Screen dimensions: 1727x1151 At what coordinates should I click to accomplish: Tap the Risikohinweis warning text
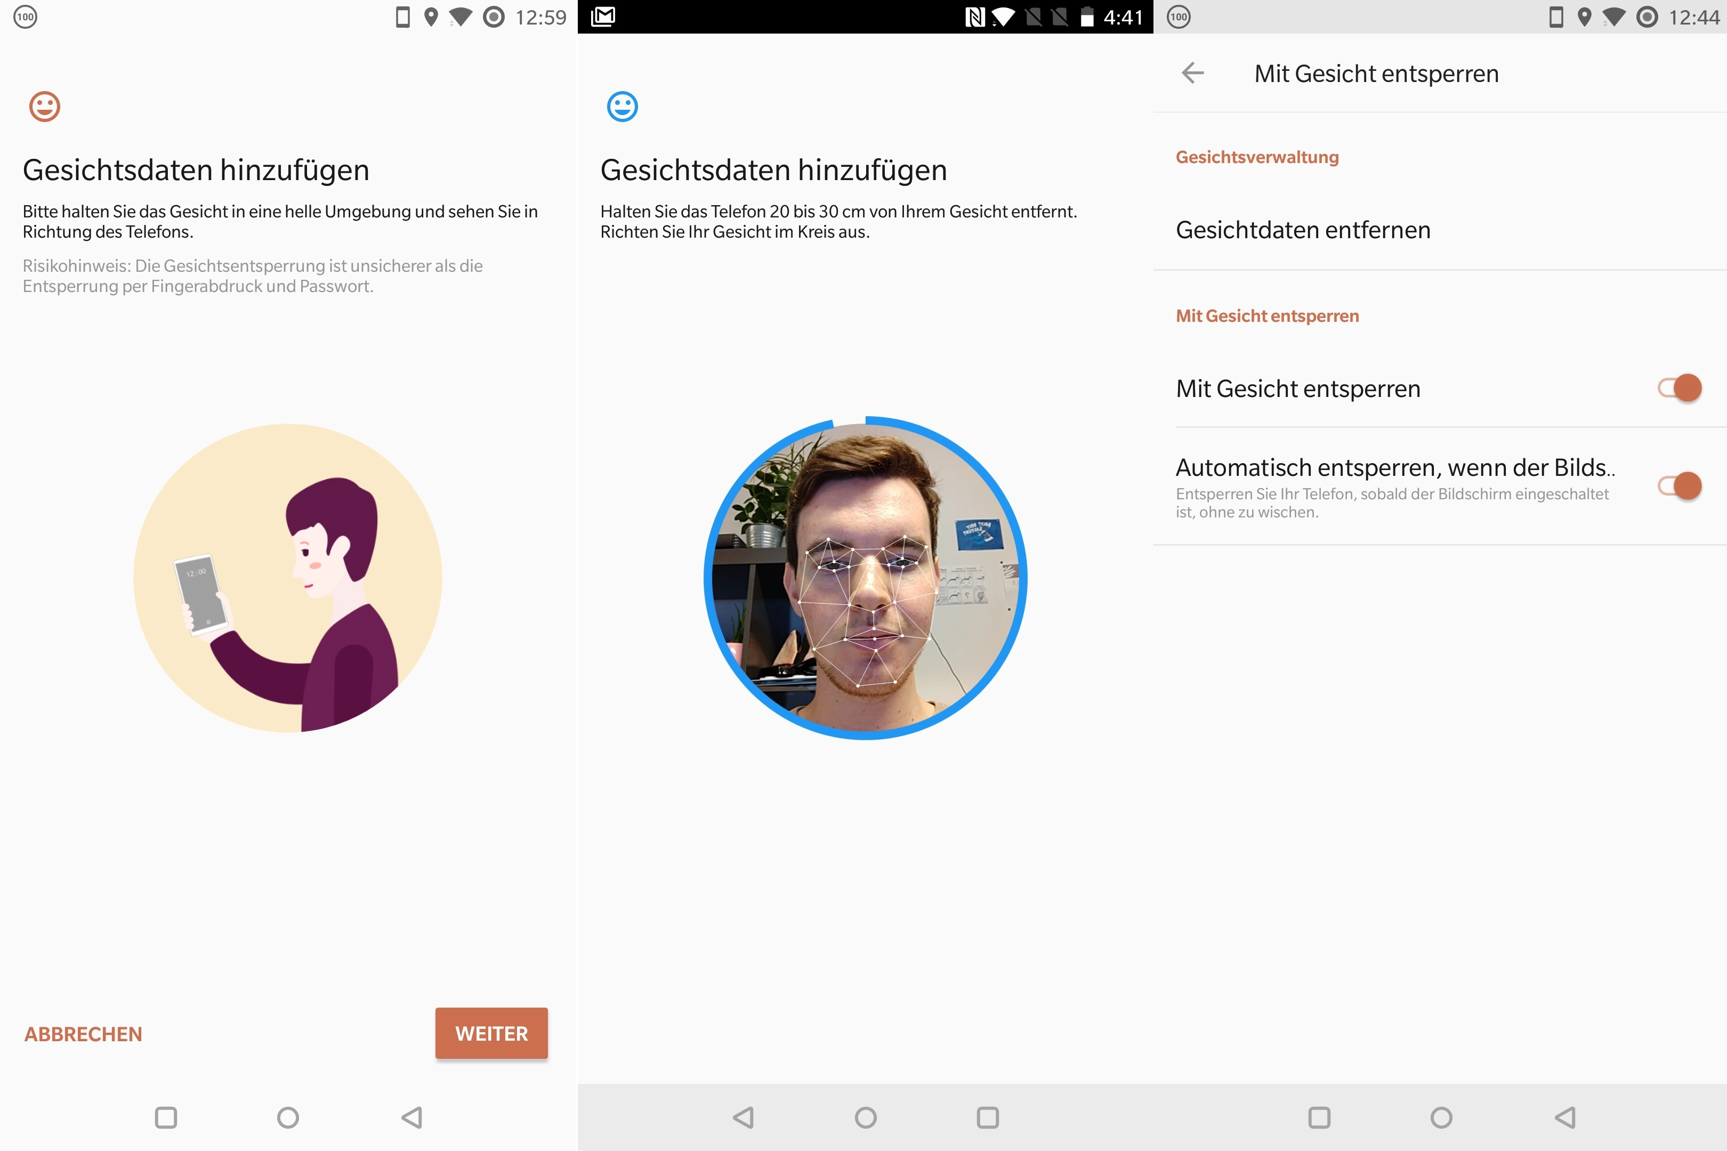253,276
